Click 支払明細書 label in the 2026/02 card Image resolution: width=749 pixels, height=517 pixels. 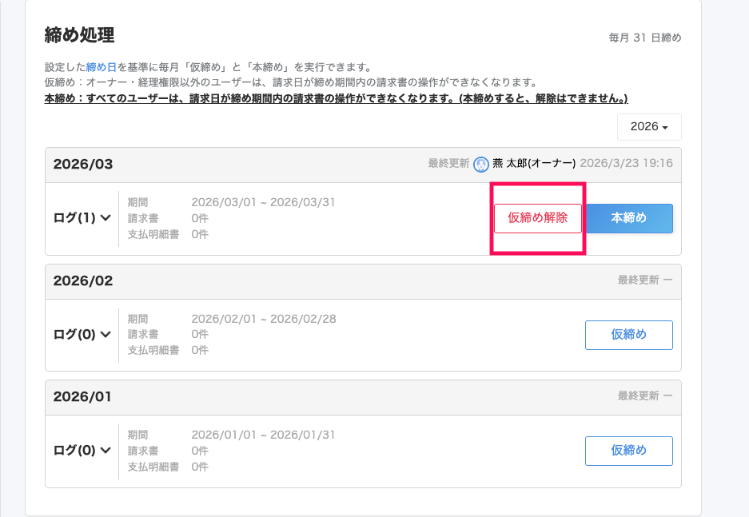click(x=153, y=351)
